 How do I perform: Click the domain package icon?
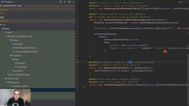tap(13, 71)
